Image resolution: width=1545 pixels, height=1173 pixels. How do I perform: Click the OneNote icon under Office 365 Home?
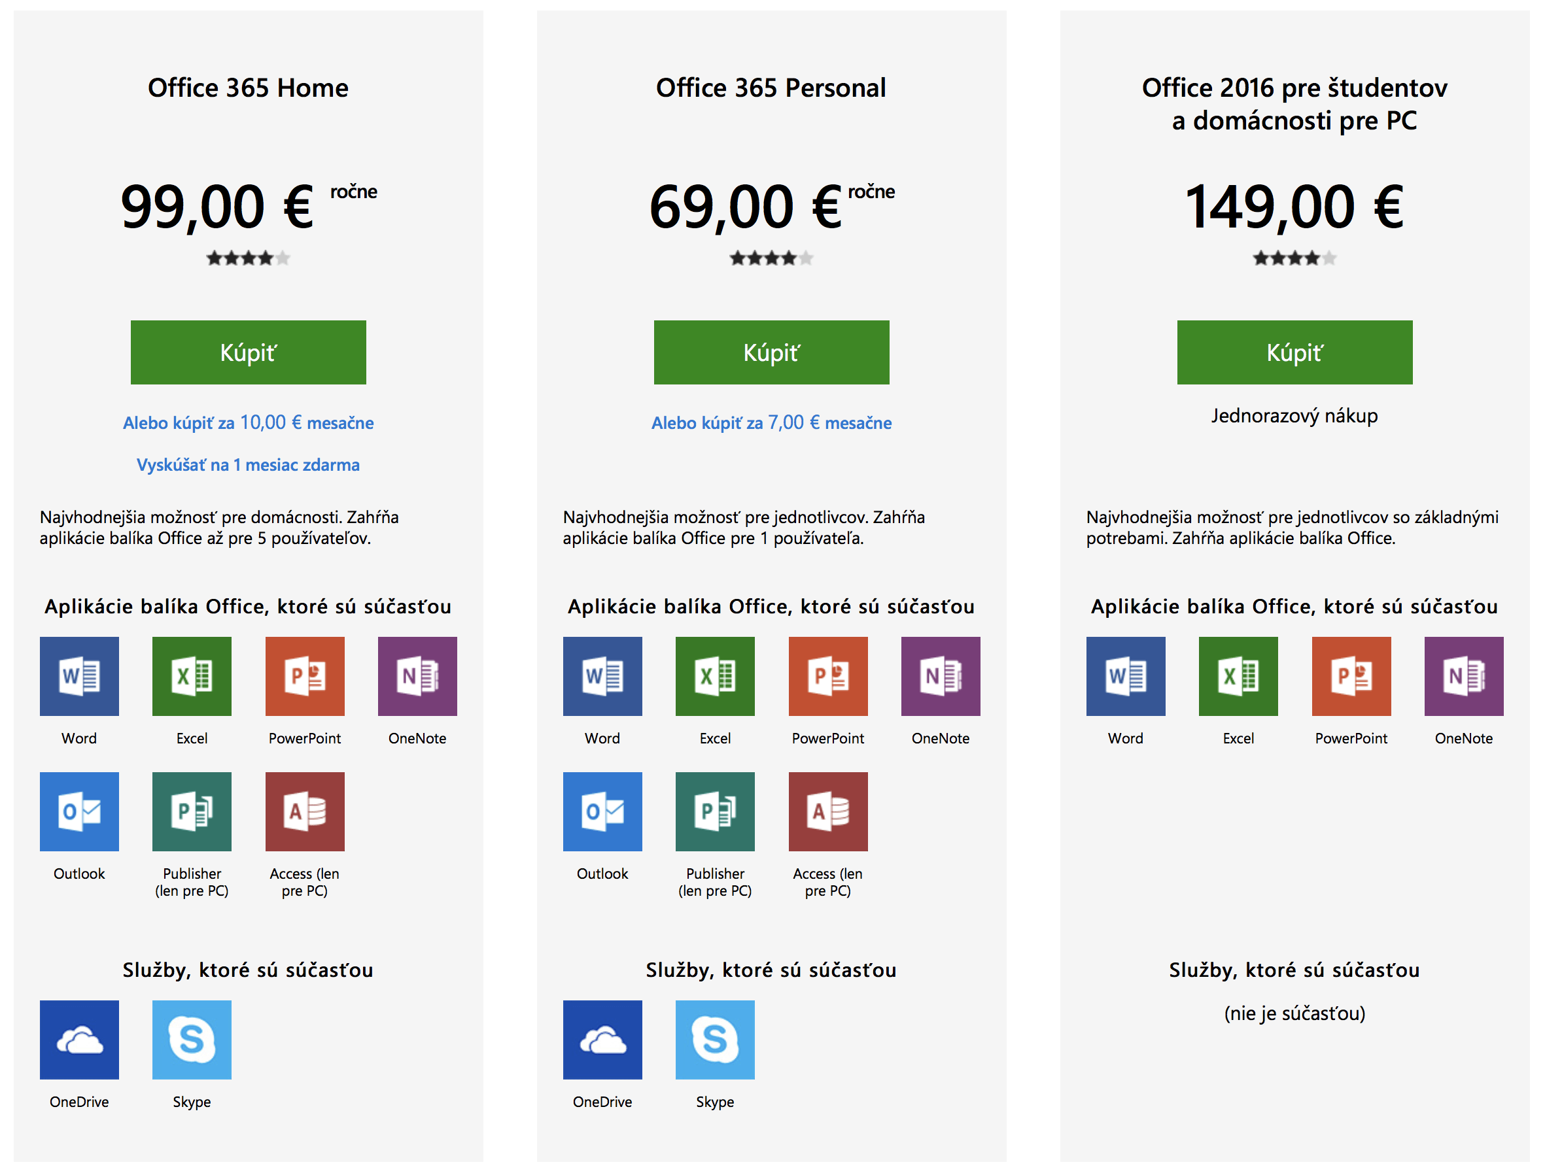point(417,676)
